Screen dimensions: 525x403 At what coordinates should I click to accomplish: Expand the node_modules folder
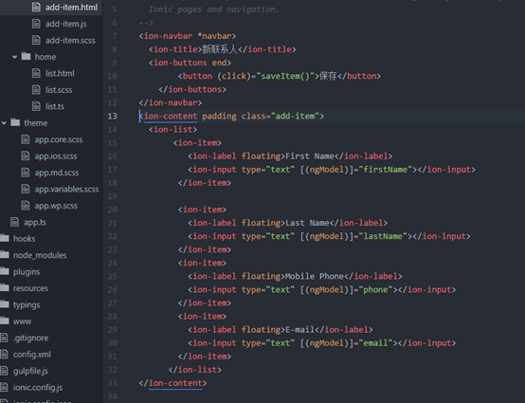pyautogui.click(x=40, y=255)
